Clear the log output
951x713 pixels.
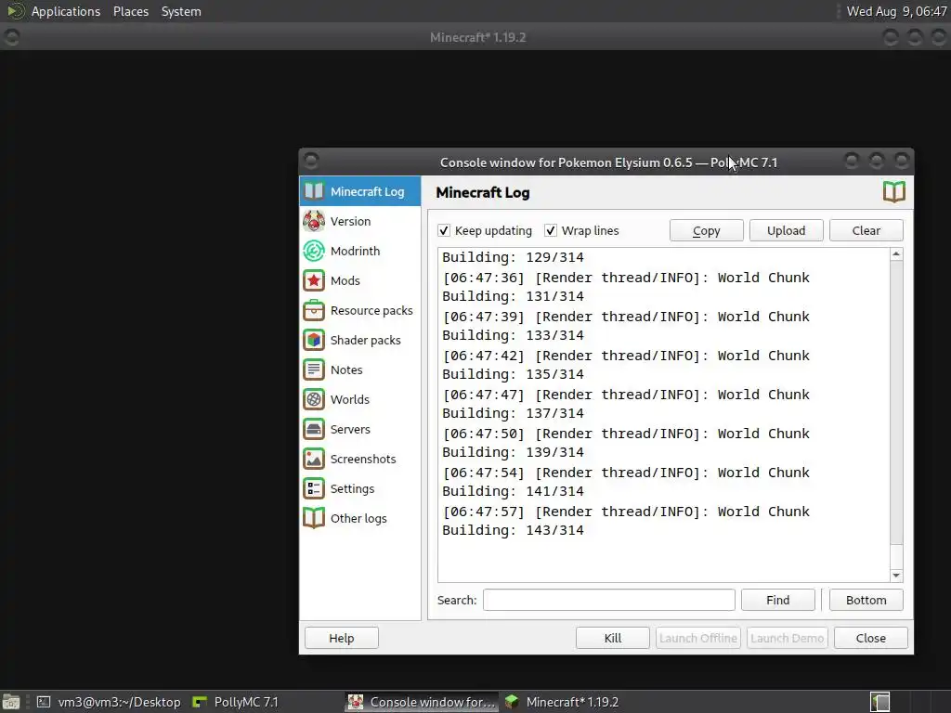866,230
